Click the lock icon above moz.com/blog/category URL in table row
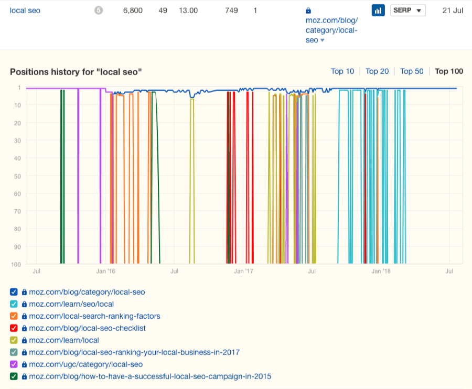The image size is (472, 389). click(x=308, y=11)
